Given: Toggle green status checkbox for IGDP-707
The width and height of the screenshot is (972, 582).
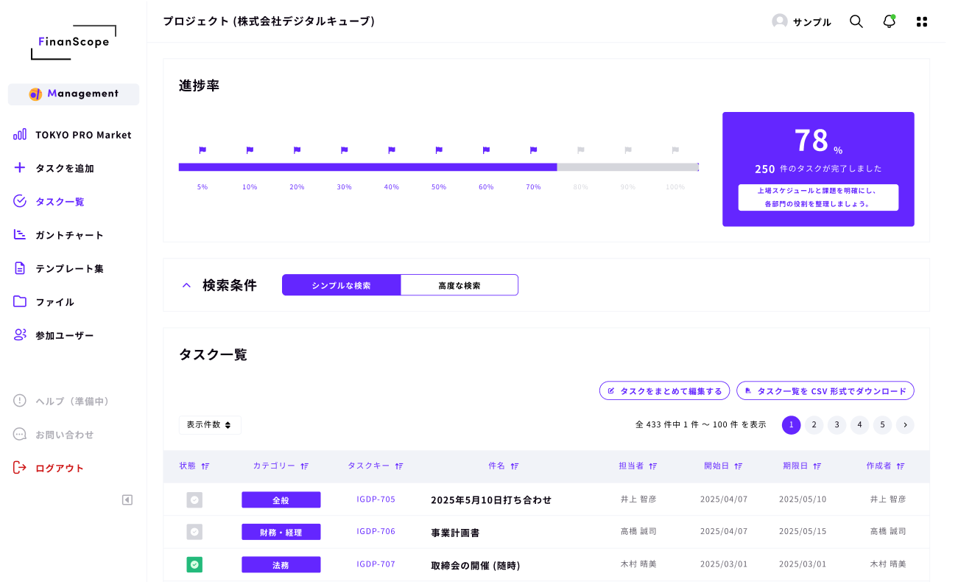Looking at the screenshot, I should (x=194, y=565).
